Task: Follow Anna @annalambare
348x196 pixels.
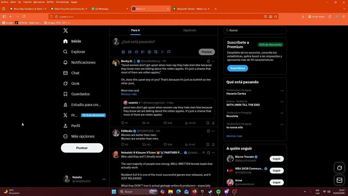Action: pyautogui.click(x=276, y=182)
